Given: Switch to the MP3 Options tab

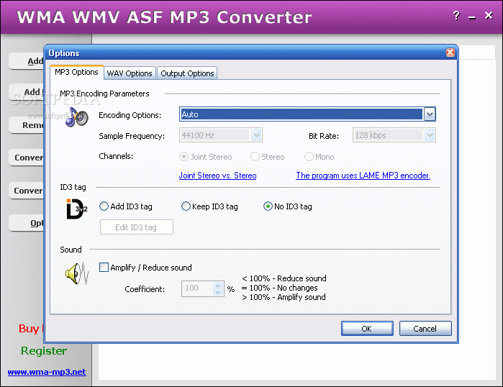Looking at the screenshot, I should [77, 72].
